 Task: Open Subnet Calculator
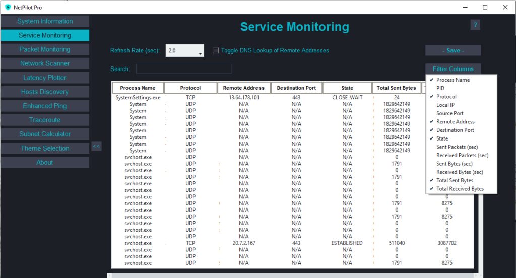click(45, 134)
